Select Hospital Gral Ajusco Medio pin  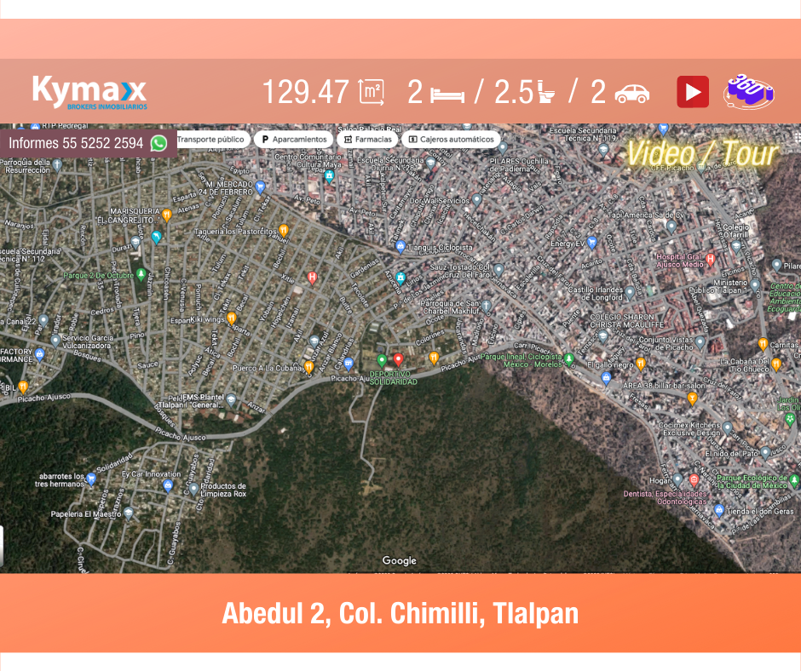[x=710, y=260]
